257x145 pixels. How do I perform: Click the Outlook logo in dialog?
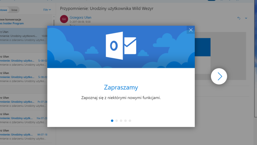coord(121,46)
